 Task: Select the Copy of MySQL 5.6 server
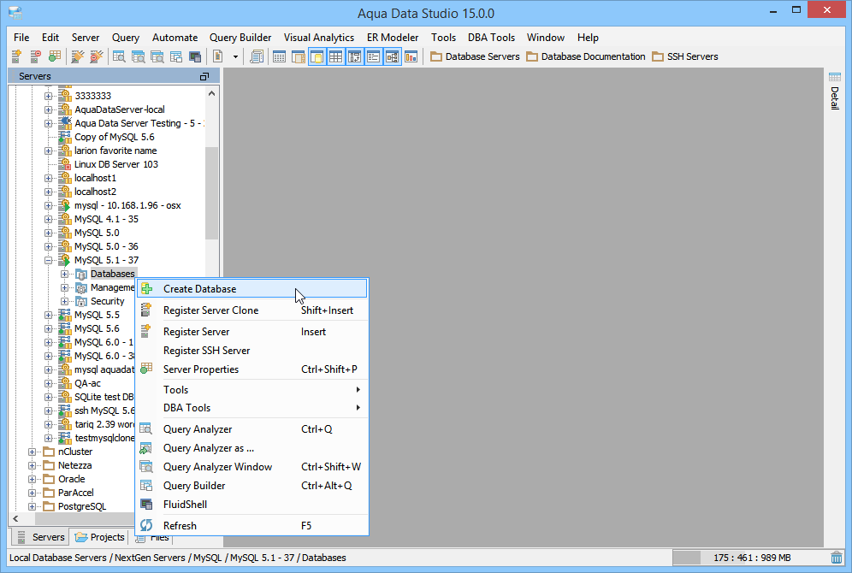[114, 137]
